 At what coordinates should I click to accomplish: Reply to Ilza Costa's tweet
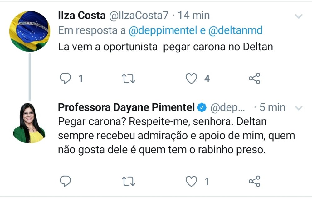pos(65,79)
